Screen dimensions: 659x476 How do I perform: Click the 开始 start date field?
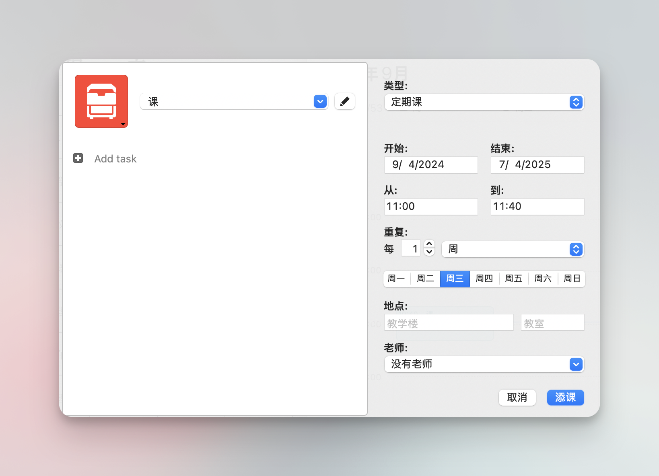point(430,165)
